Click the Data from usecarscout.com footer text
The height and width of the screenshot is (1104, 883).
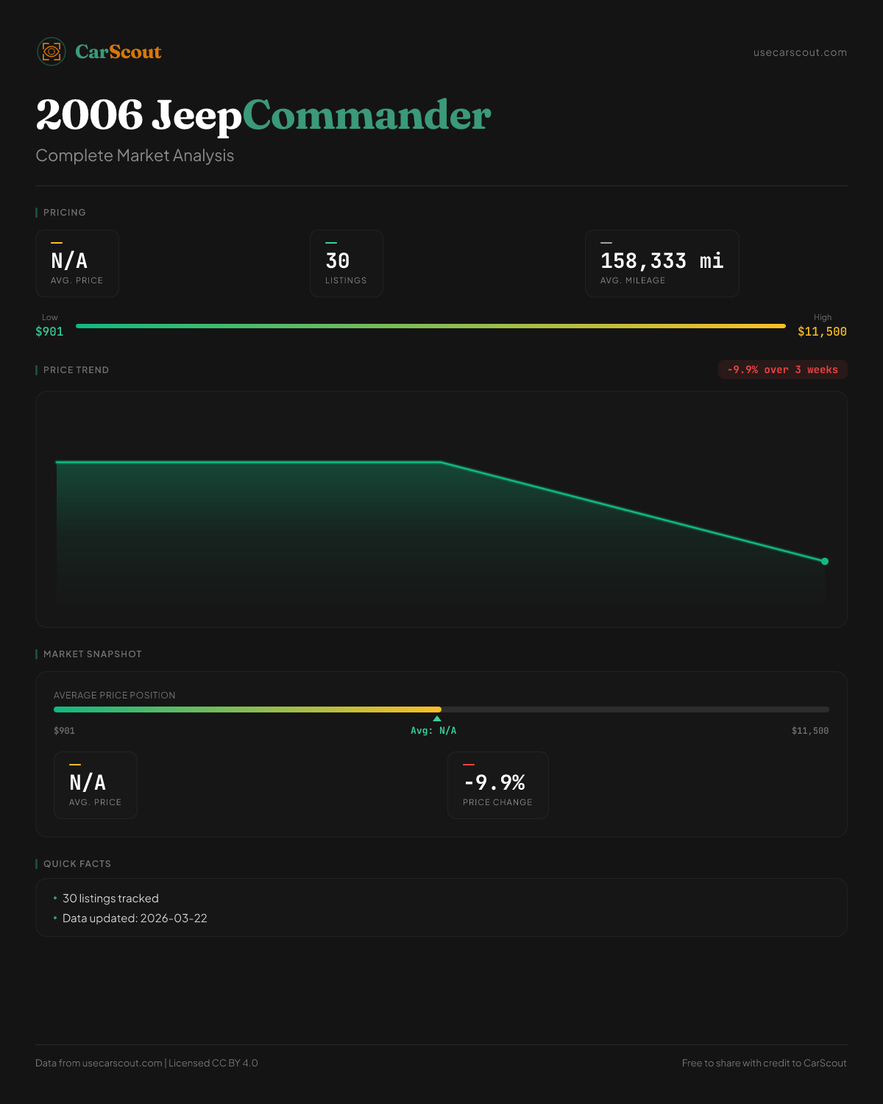146,1063
